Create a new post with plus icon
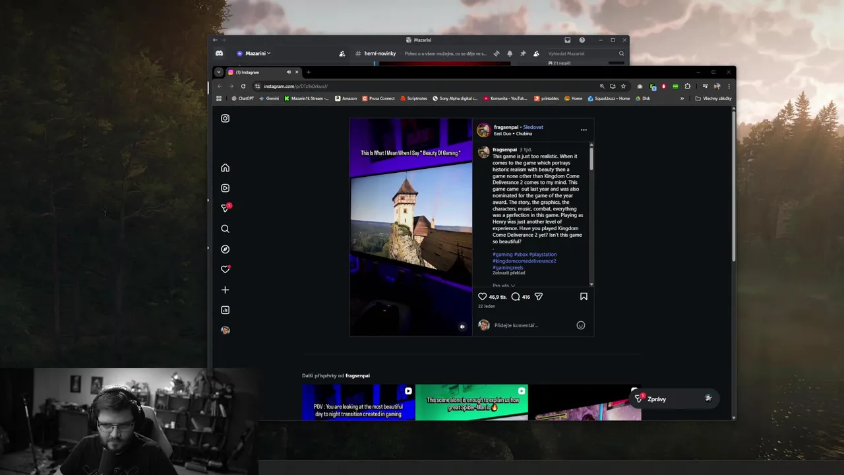844x475 pixels. point(225,290)
